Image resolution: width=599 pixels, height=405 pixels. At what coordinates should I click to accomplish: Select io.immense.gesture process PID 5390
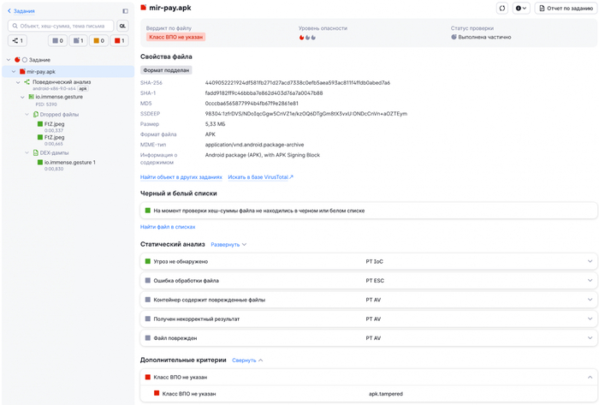click(x=59, y=97)
